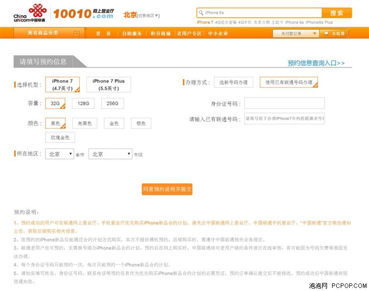Open the province 北京 dropdown
Screen dimensions: 369x291
coord(60,154)
